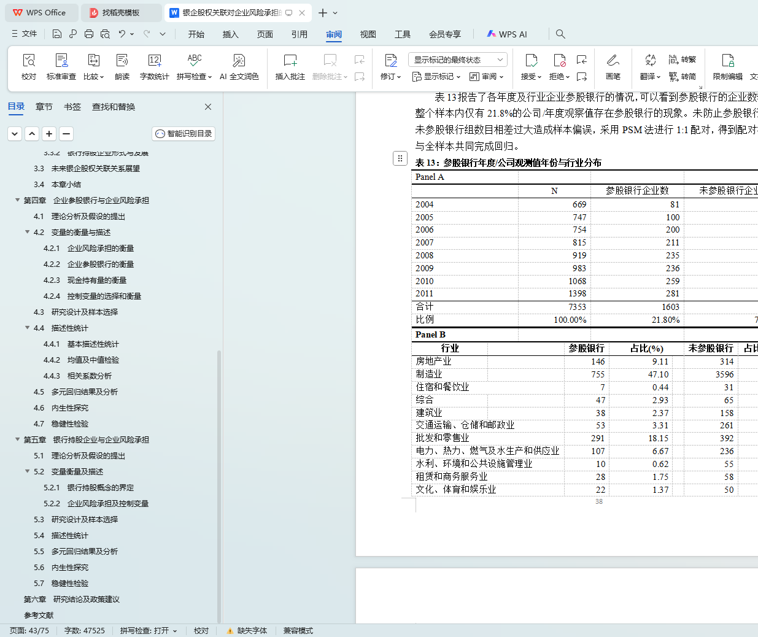This screenshot has height=637, width=758.
Task: Click previous change icon beside 拒绝
Action: click(582, 60)
